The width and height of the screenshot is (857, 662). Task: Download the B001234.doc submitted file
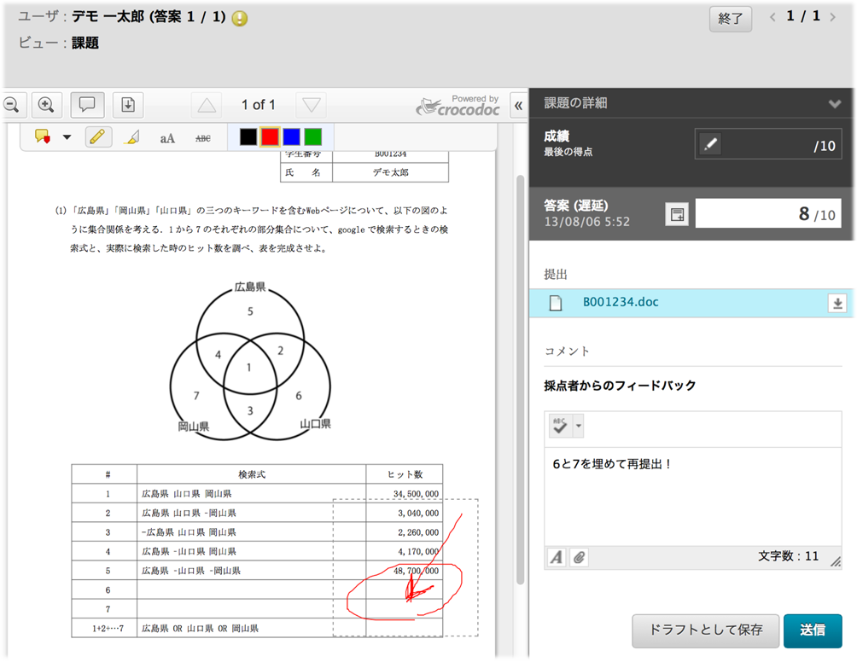(837, 303)
